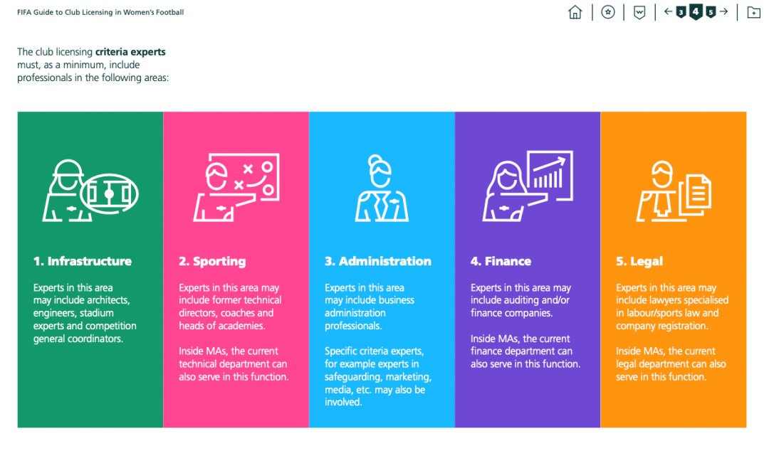
Task: Click the shield badge icon in toolbar
Action: tap(639, 12)
